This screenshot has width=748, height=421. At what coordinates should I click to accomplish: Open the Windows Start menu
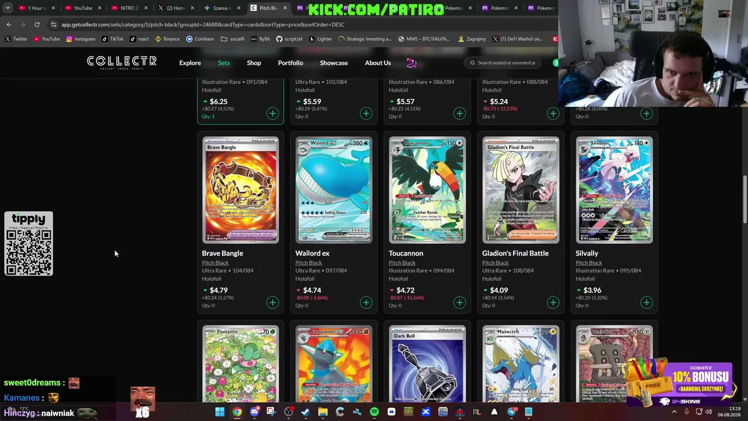coord(220,412)
